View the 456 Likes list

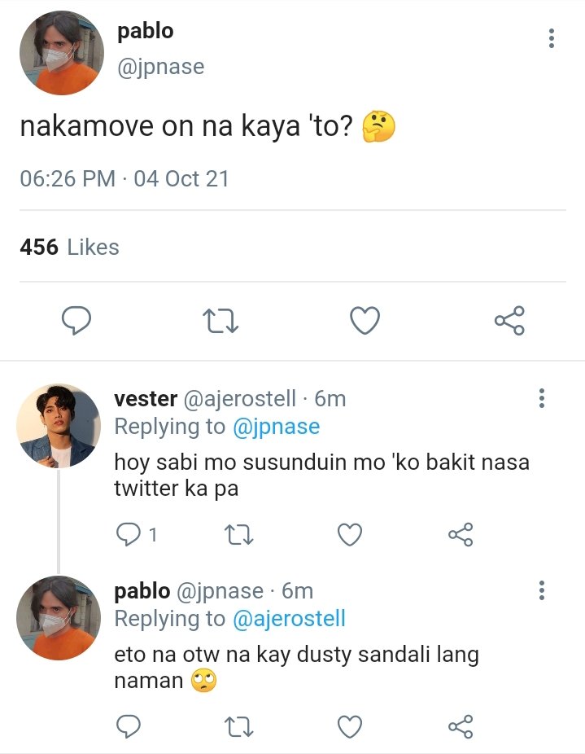point(69,248)
